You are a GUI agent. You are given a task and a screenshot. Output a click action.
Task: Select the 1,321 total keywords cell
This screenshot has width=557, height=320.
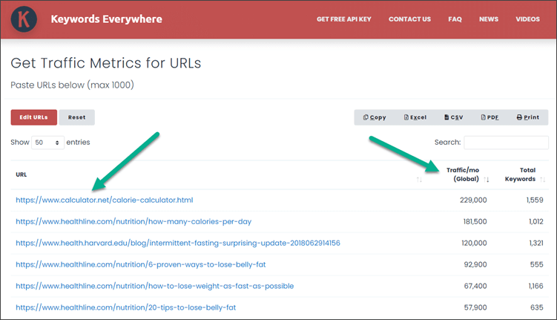[536, 244]
